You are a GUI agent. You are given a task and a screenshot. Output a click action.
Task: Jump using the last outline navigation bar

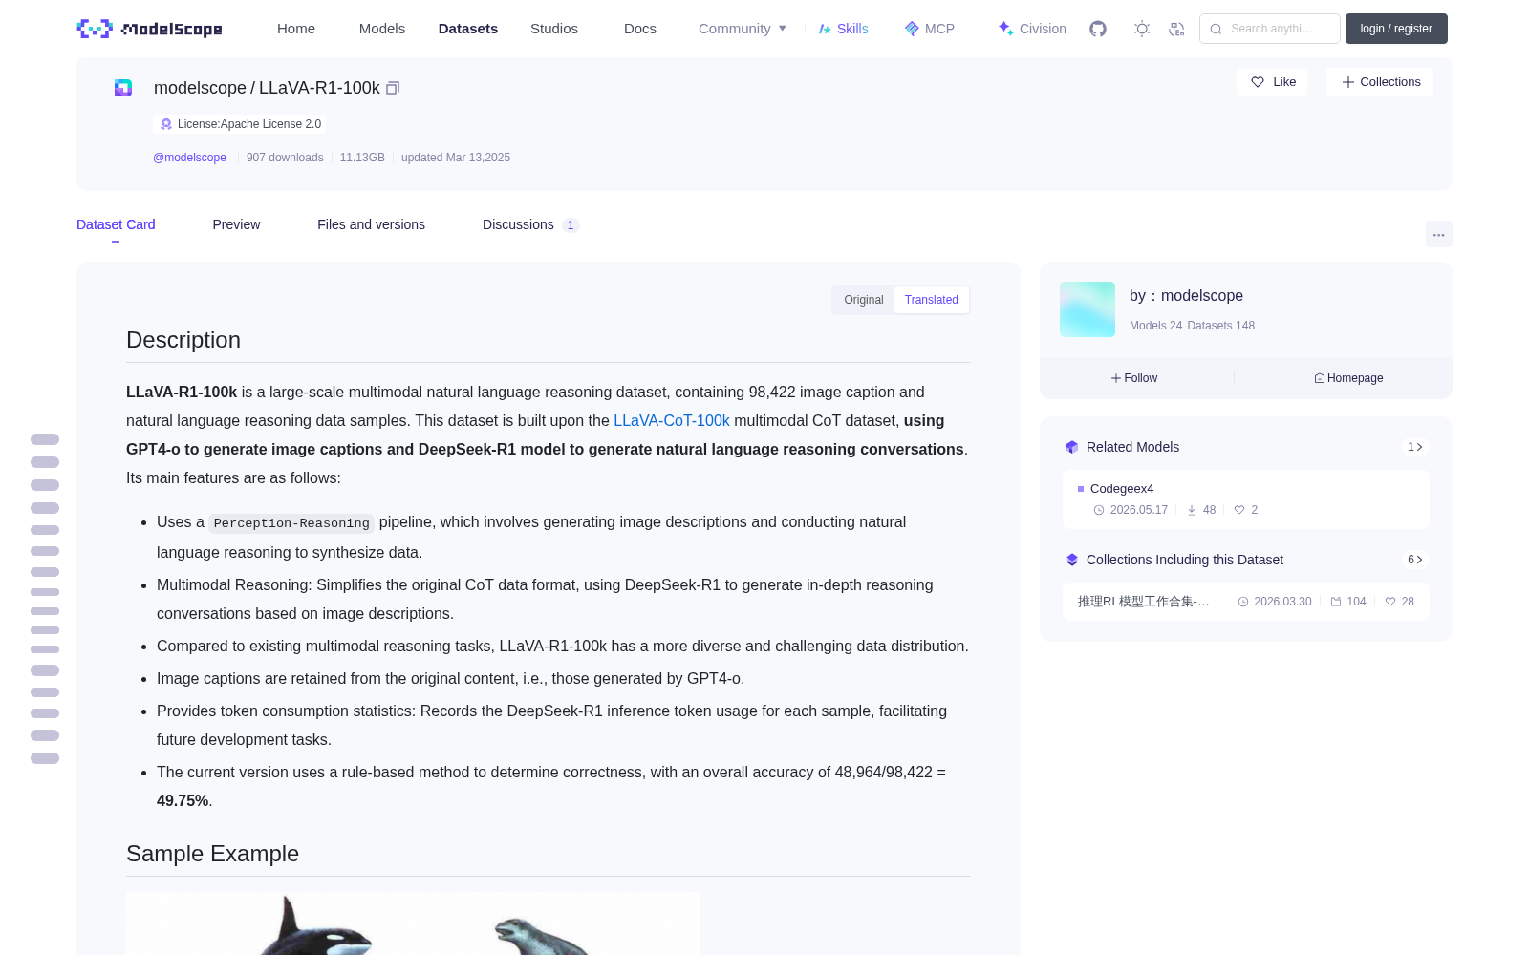click(x=45, y=758)
